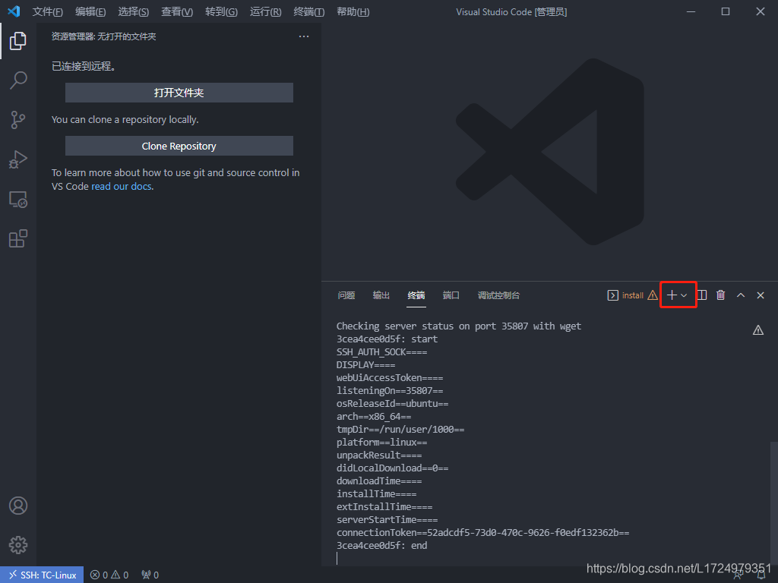Click the terminal scrollbar
The image size is (778, 583).
pos(774,503)
